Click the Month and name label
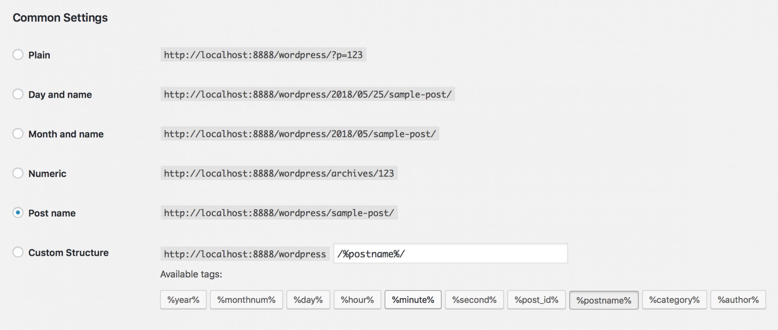Image resolution: width=778 pixels, height=330 pixels. 66,134
